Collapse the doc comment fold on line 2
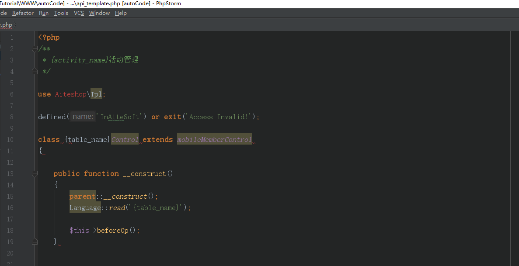 click(x=35, y=49)
